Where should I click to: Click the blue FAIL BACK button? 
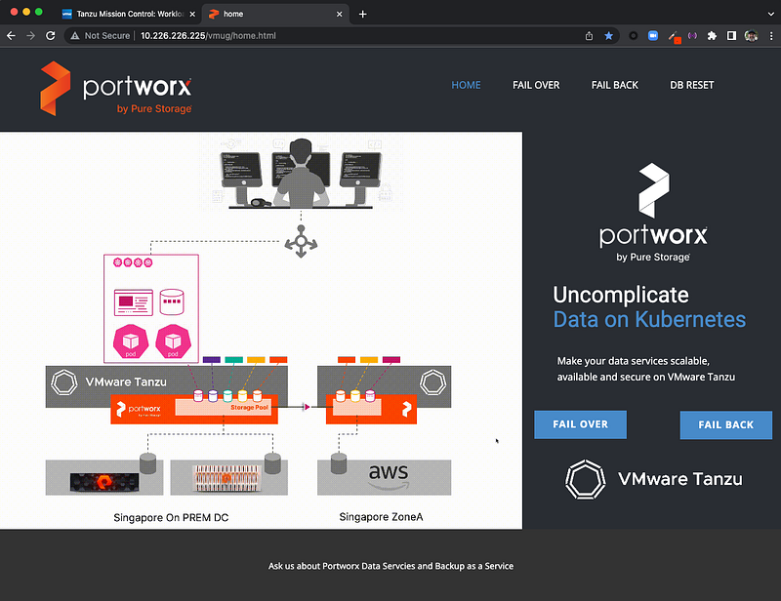[x=725, y=425]
